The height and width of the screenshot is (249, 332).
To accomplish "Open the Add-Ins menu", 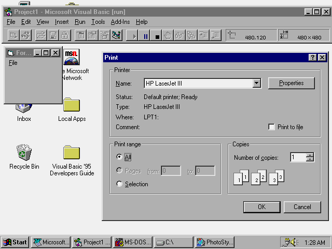I will 120,22.
